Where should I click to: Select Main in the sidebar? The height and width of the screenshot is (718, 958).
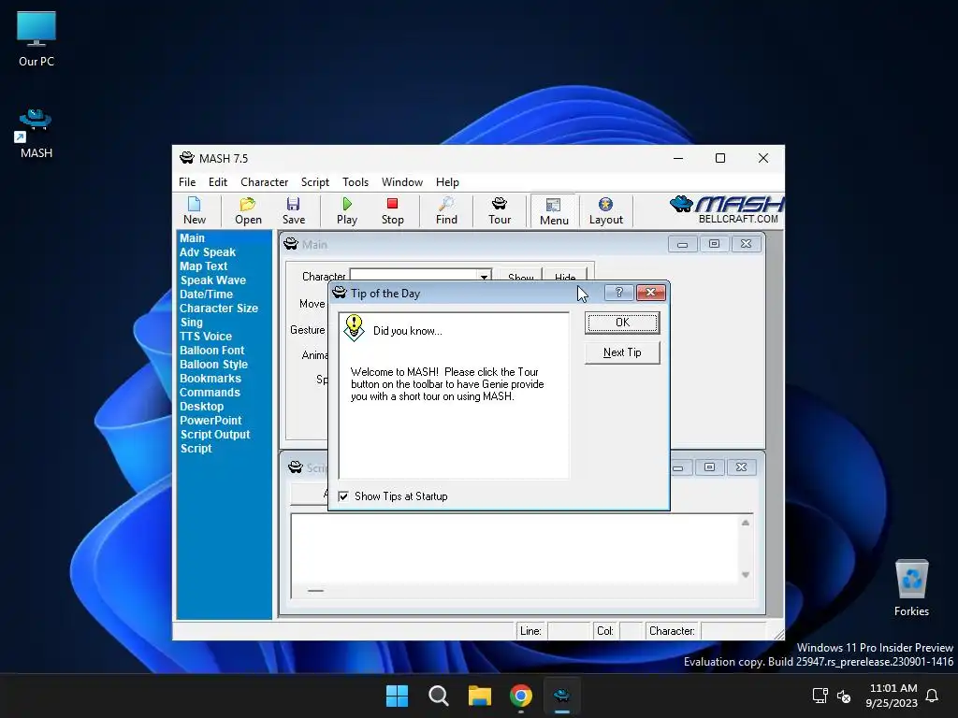tap(192, 238)
